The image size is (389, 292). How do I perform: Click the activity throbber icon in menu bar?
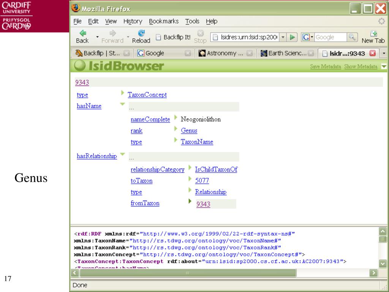(x=381, y=21)
